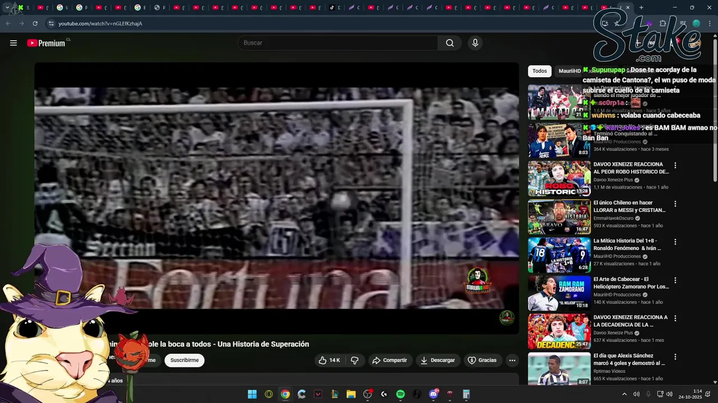This screenshot has height=403, width=718.
Task: Subscribe with the Suscribirme button
Action: (x=185, y=360)
